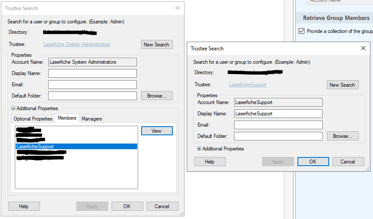This screenshot has height=219, width=373.
Task: Click Help in the right Trustee Search dialog
Action: [x=210, y=161]
